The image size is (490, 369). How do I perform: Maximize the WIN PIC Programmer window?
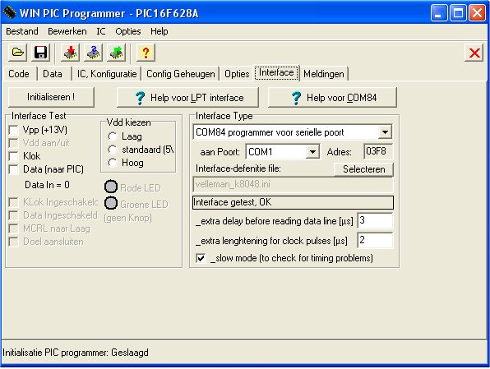[x=458, y=13]
